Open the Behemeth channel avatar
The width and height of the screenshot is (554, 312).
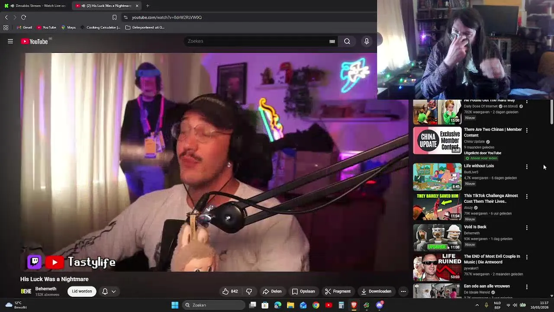(x=26, y=292)
